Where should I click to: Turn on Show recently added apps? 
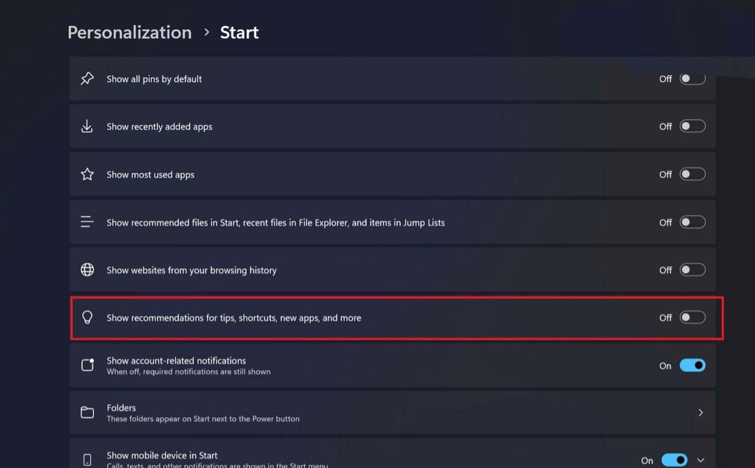pyautogui.click(x=692, y=126)
